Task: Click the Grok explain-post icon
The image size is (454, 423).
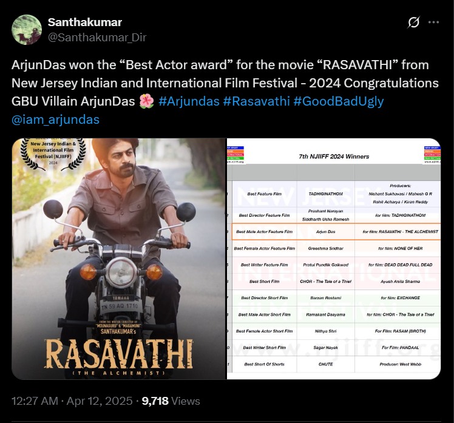Action: (x=413, y=22)
